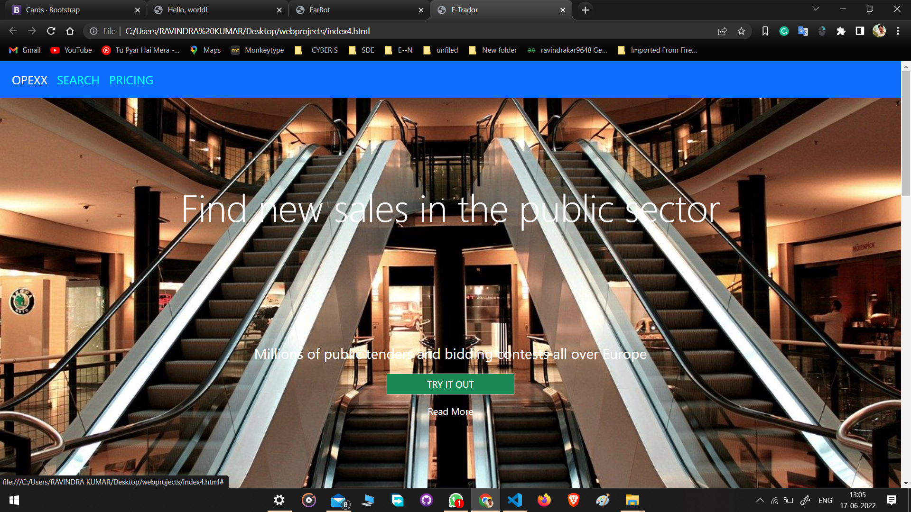Open a new browser tab
This screenshot has width=911, height=512.
[585, 10]
